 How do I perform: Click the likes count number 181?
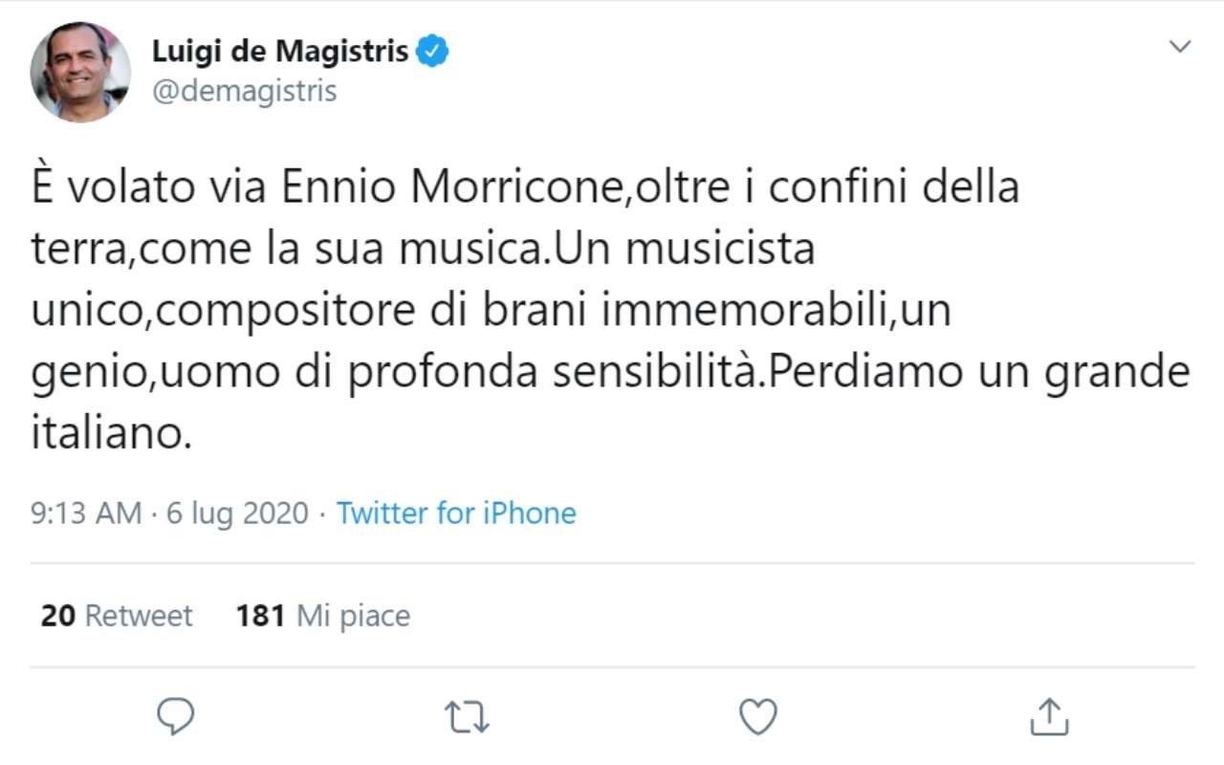[260, 616]
